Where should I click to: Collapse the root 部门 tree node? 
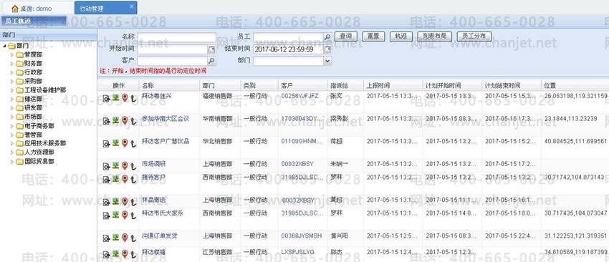(4, 46)
